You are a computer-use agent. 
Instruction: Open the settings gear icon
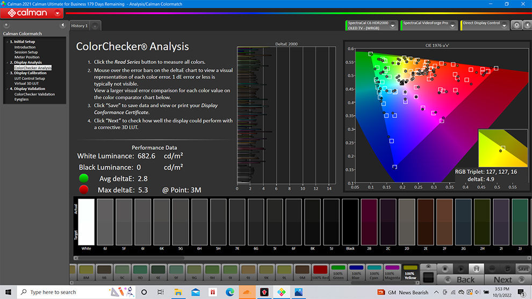click(516, 25)
